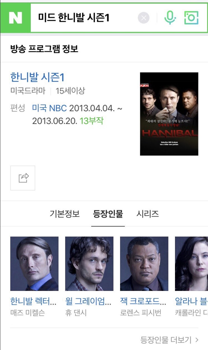
Task: Start voice search with microphone icon
Action: 170,18
